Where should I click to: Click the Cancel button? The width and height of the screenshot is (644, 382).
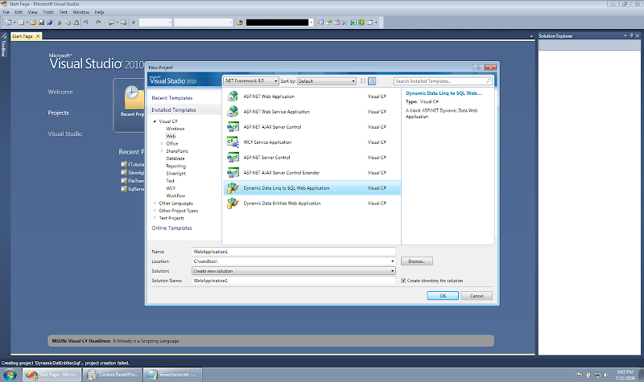pyautogui.click(x=477, y=295)
